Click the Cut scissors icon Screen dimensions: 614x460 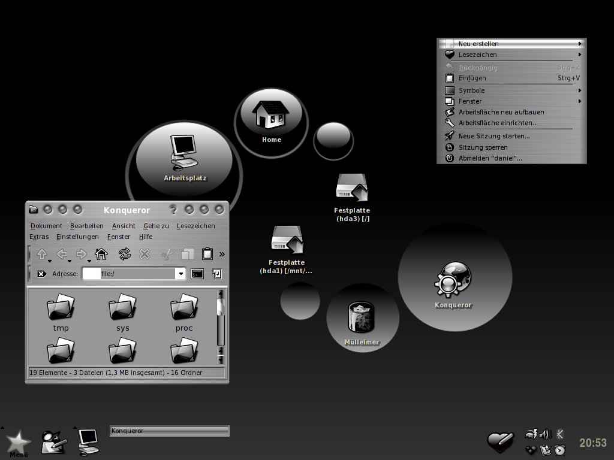coord(168,255)
